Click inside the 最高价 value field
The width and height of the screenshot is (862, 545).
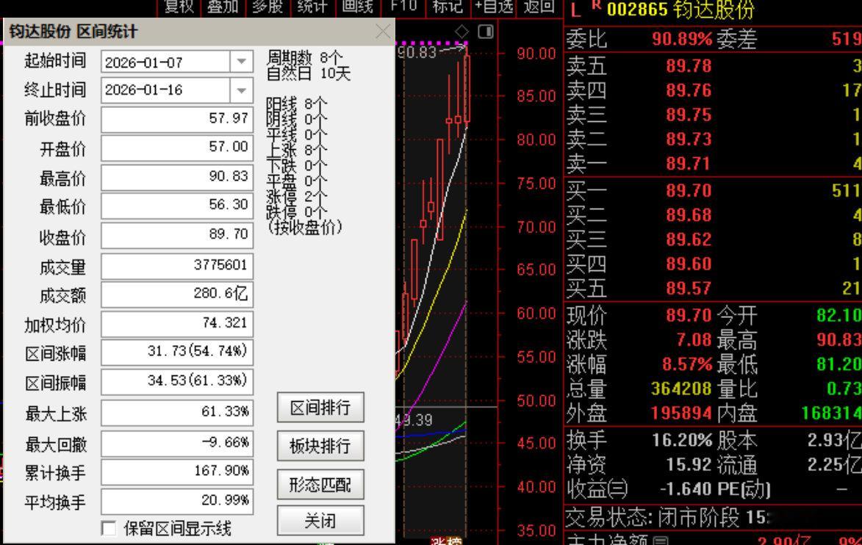(x=176, y=177)
